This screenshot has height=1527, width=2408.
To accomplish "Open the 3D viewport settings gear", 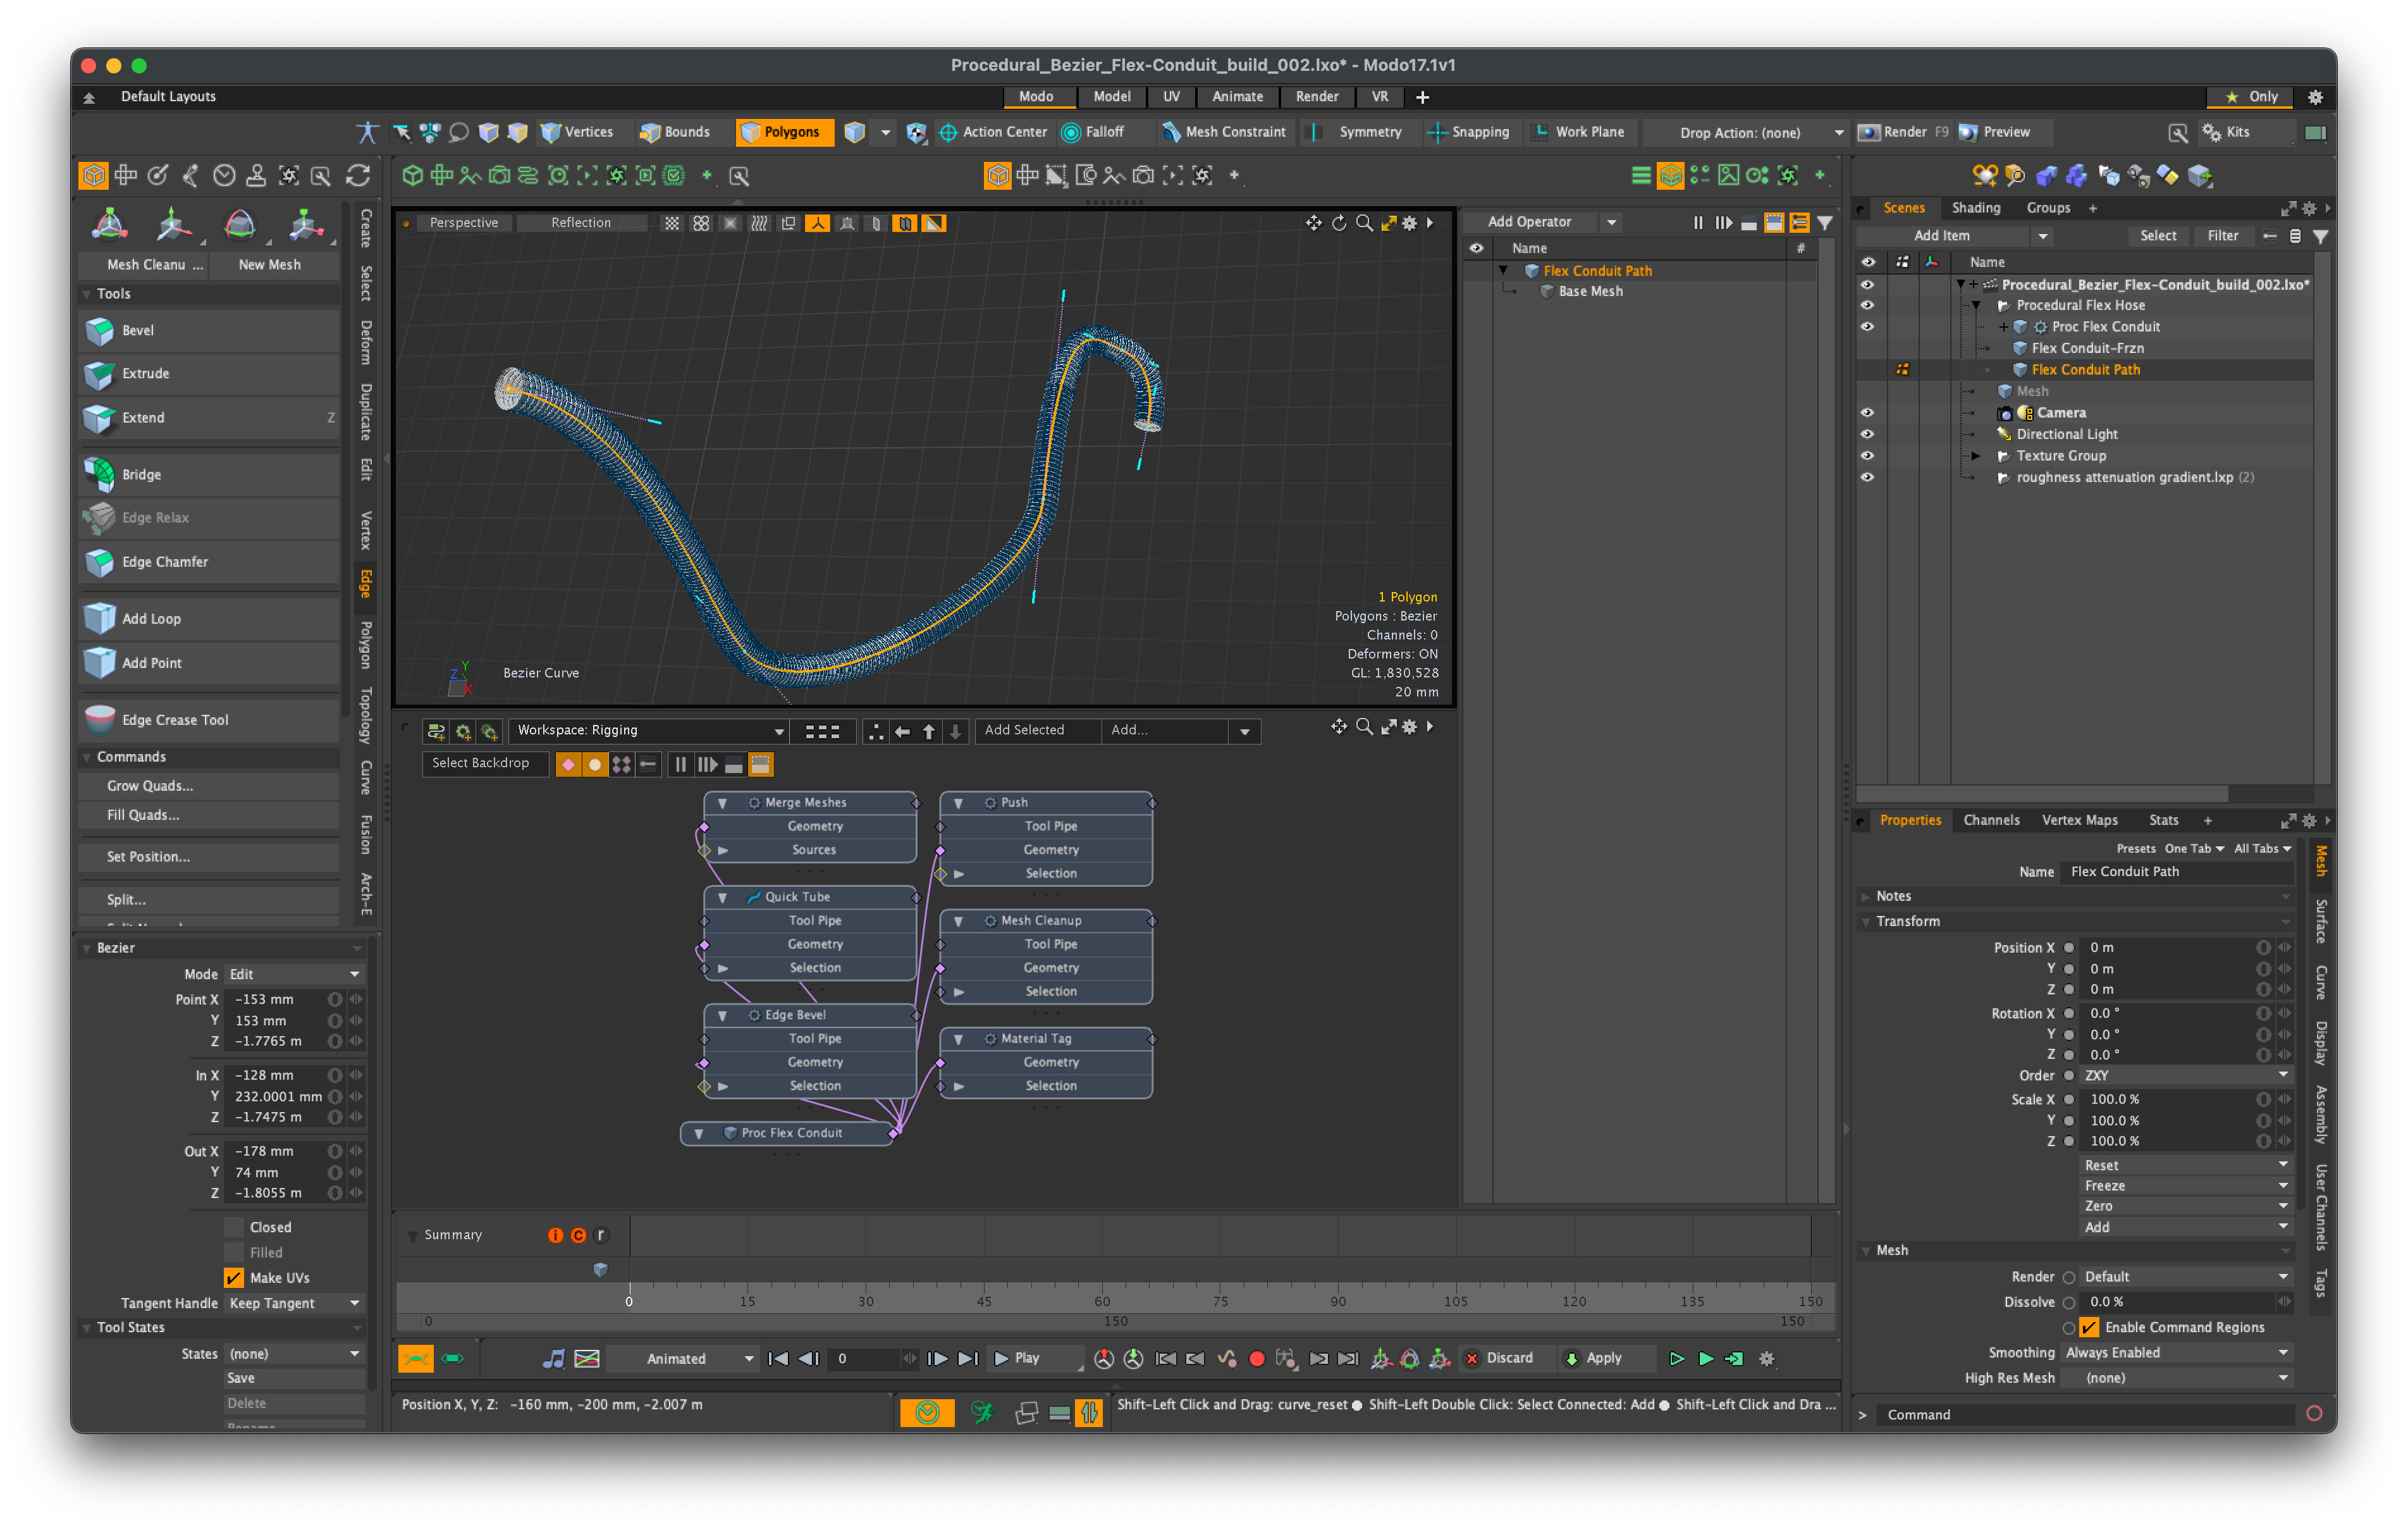I will point(1409,223).
